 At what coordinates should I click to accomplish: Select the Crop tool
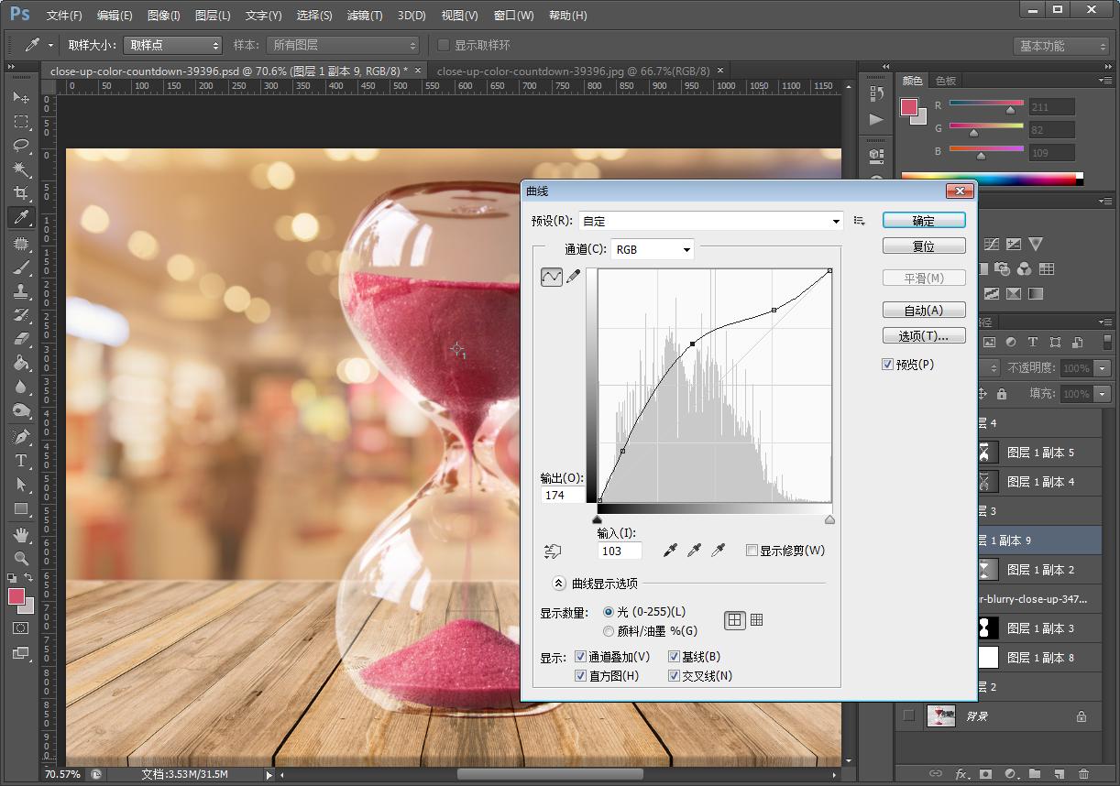pyautogui.click(x=20, y=193)
